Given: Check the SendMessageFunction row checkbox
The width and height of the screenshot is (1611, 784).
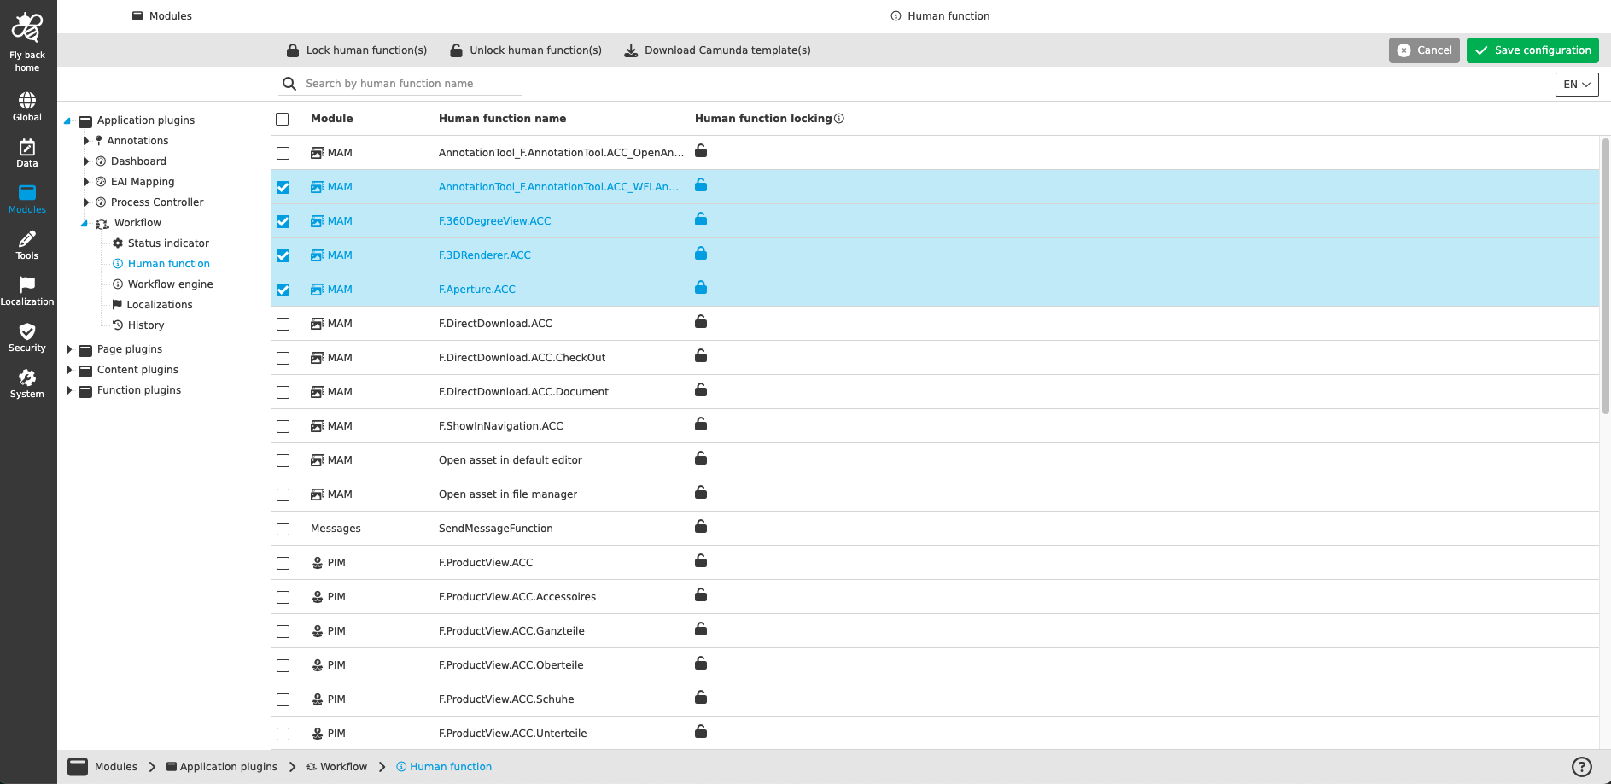Looking at the screenshot, I should point(283,529).
